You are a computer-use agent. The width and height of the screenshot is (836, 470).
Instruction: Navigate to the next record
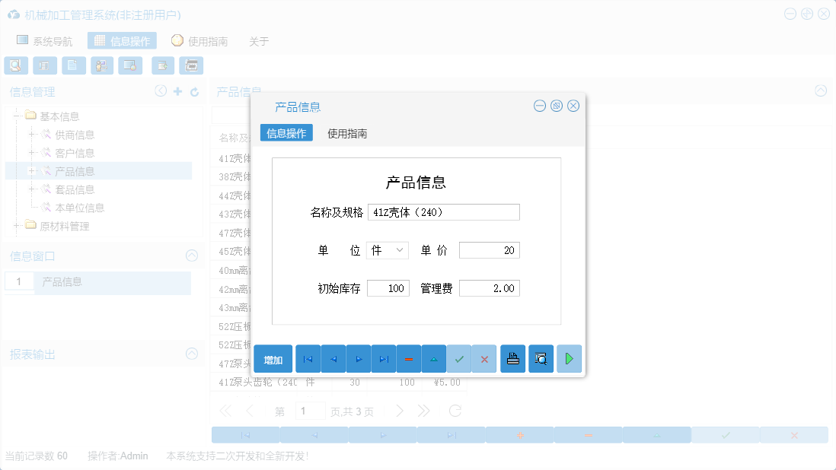pyautogui.click(x=358, y=358)
